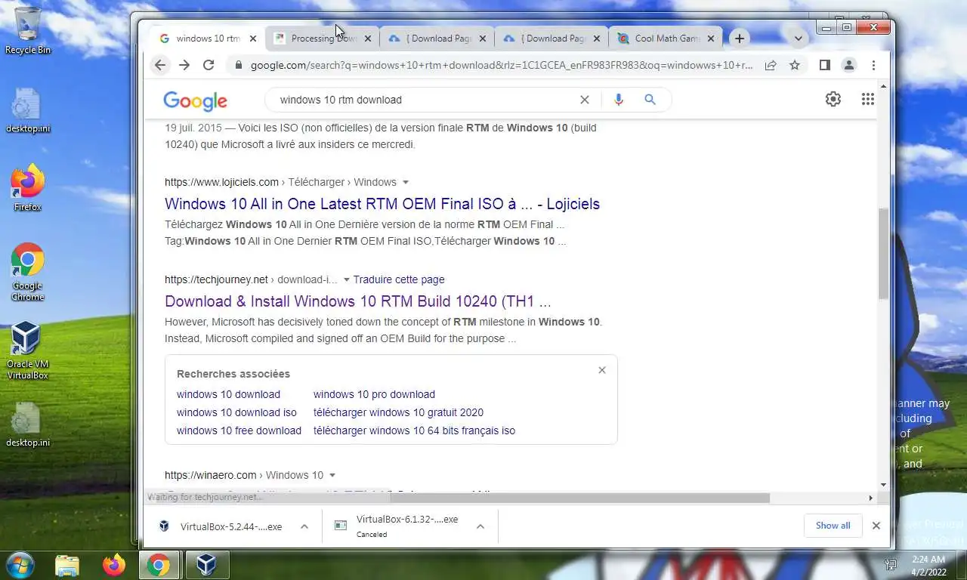
Task: Toggle the Chrome side panel
Action: (825, 66)
